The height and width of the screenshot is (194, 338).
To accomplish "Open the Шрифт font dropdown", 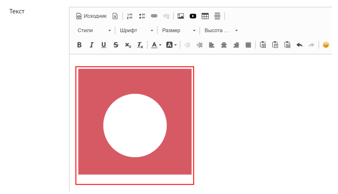I will tap(136, 31).
